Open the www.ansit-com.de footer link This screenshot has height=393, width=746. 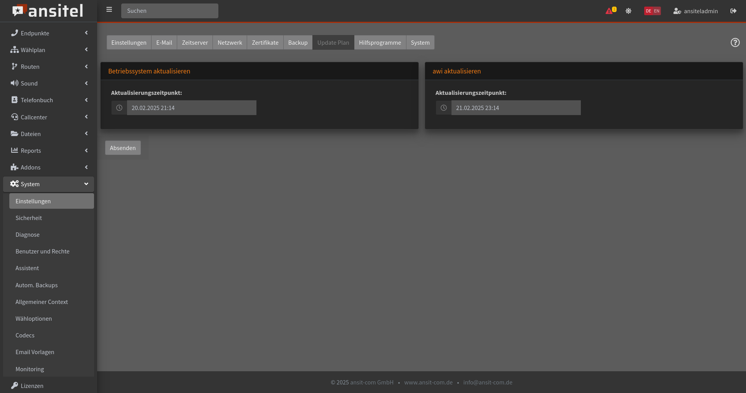(428, 382)
